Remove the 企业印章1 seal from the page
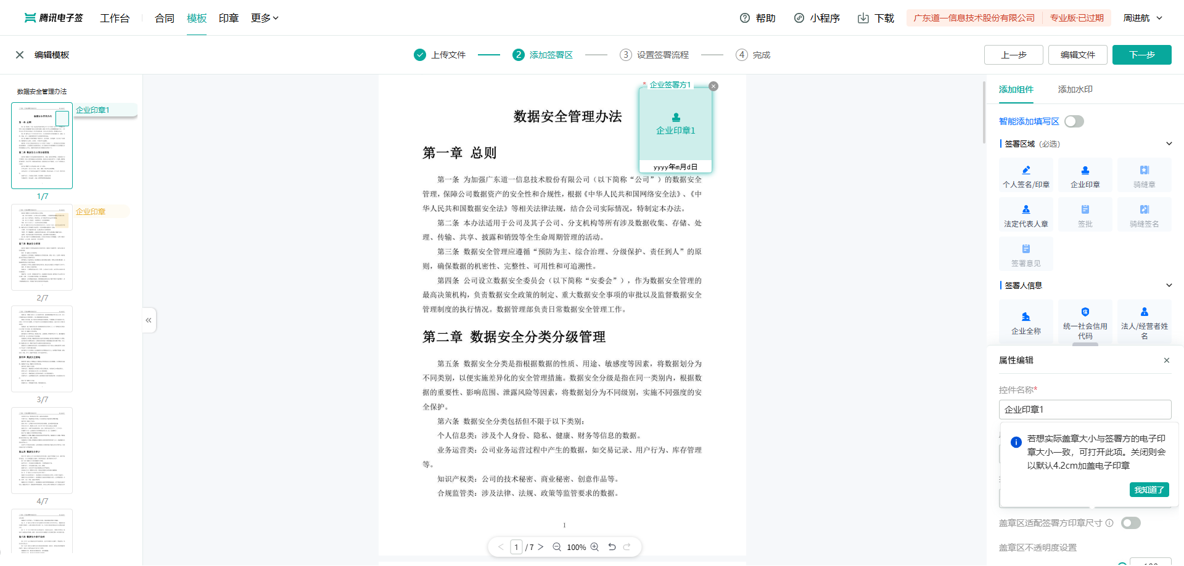 pos(713,86)
